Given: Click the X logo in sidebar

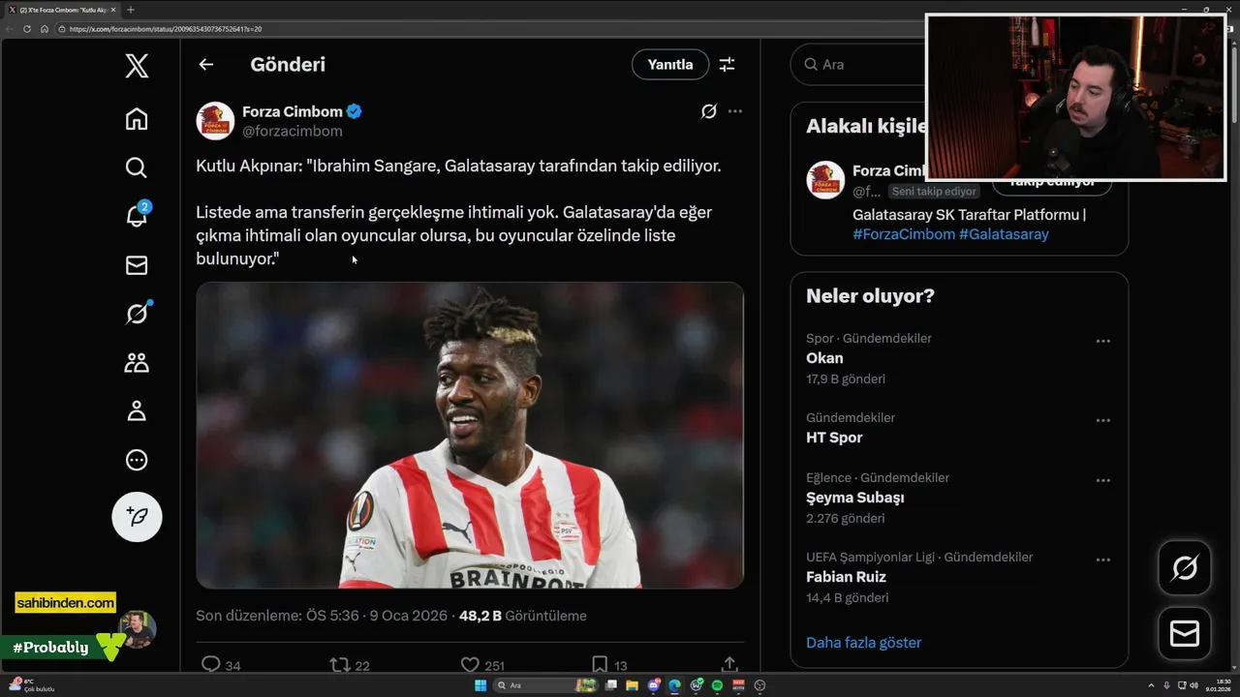Looking at the screenshot, I should 137,66.
